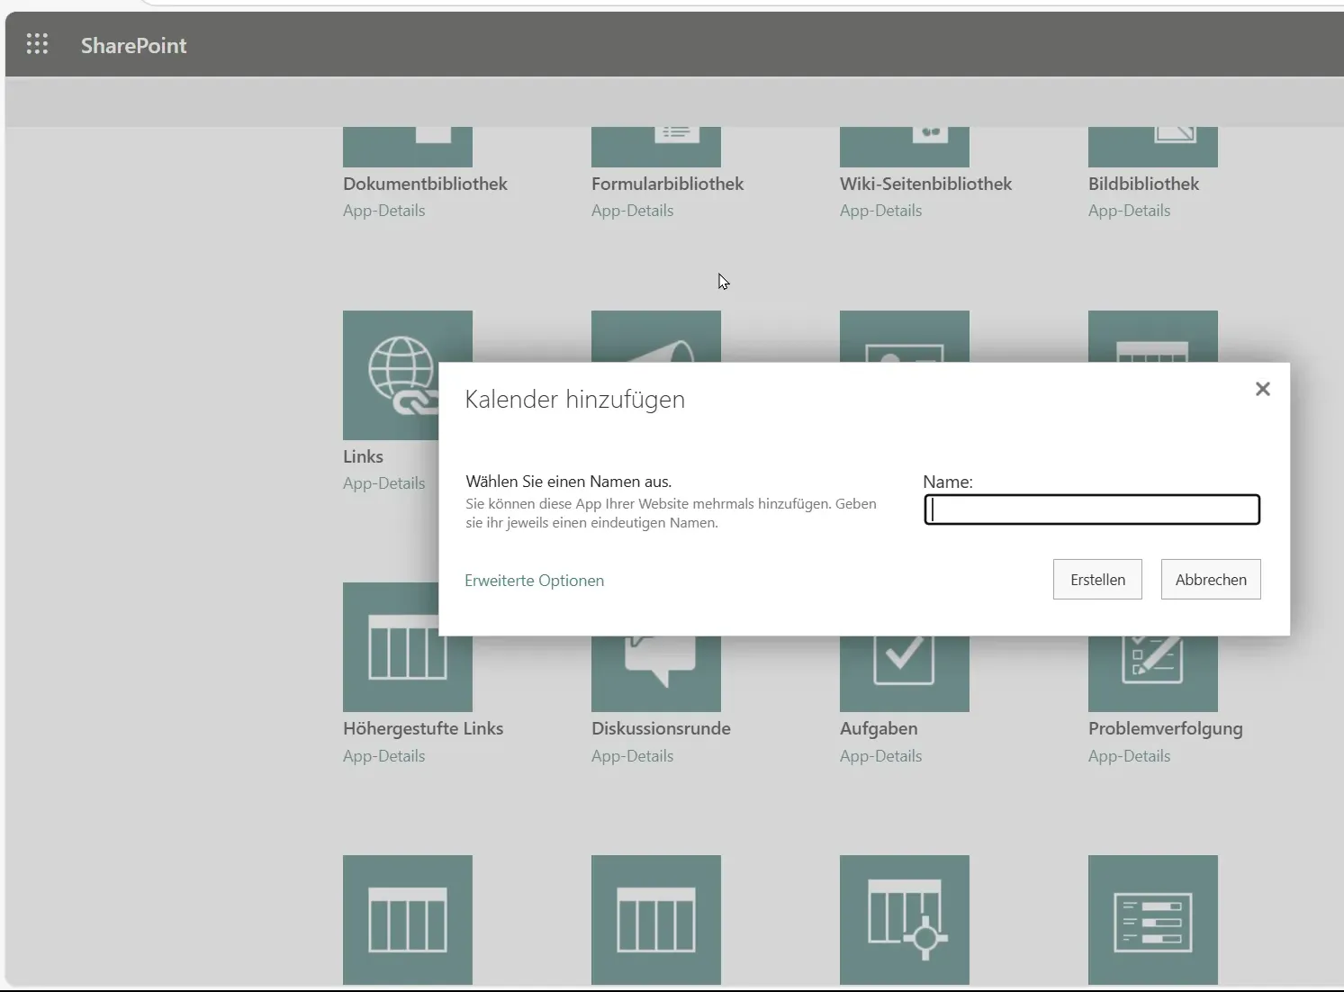Open Bildbibliothek title link
The height and width of the screenshot is (992, 1344).
1143,184
